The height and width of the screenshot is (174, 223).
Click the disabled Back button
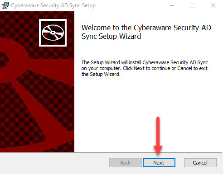(126, 163)
